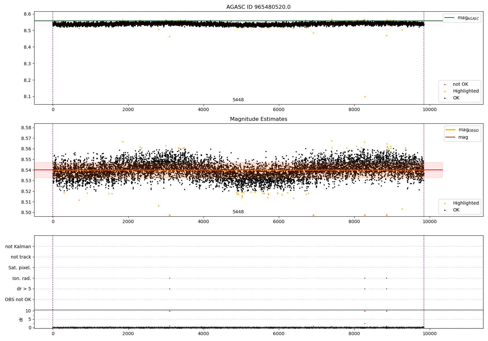Click the red dr marker near x 3100
Screen dimensions: 488x341
pyautogui.click(x=169, y=311)
